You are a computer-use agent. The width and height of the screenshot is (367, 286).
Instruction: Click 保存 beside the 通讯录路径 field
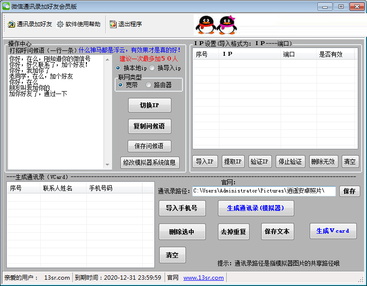click(x=350, y=191)
